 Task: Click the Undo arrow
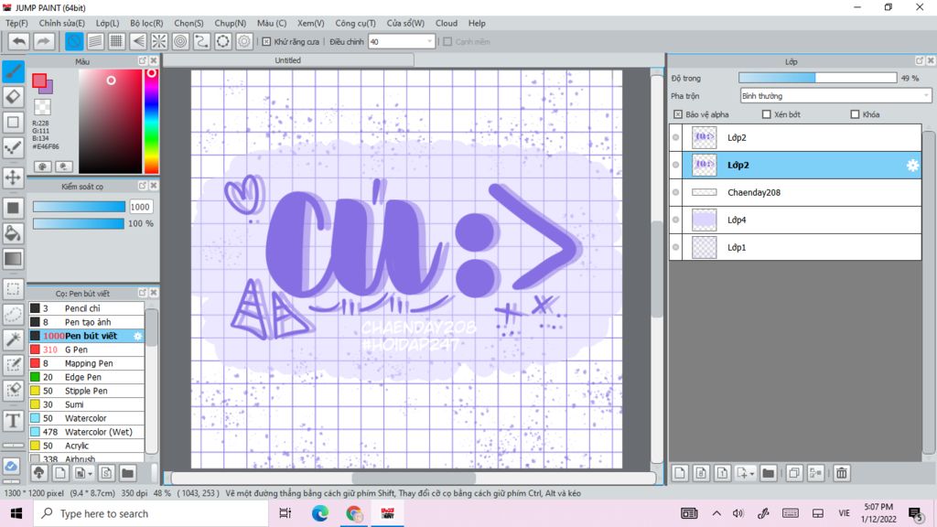[x=19, y=41]
